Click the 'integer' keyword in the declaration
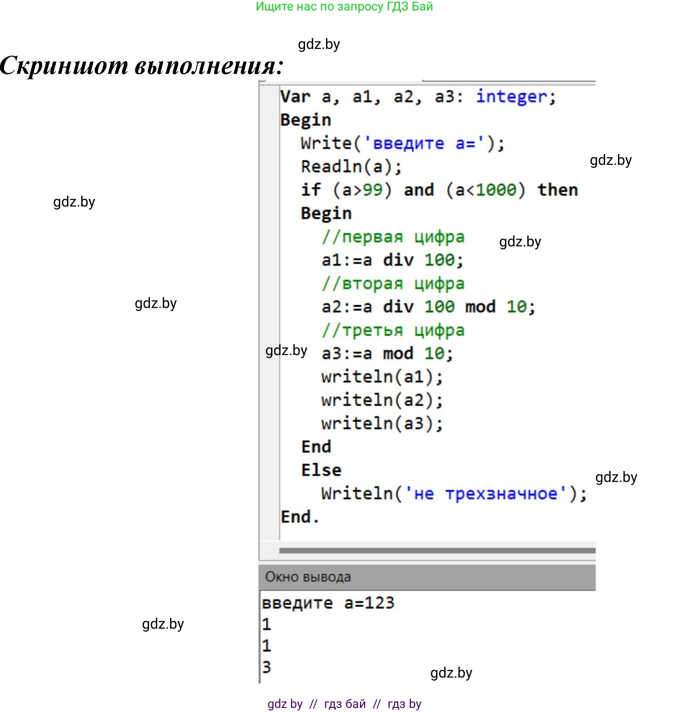The image size is (690, 712). (x=511, y=97)
